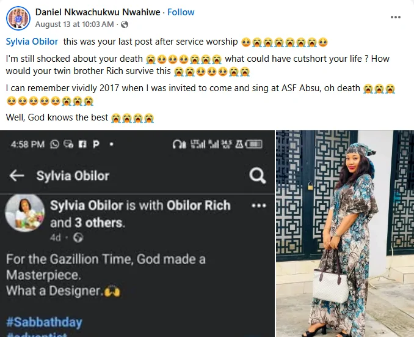This screenshot has height=337, width=414.
Task: Click the WhatsApp icon in the phone status bar
Action: (x=55, y=144)
